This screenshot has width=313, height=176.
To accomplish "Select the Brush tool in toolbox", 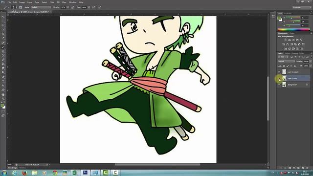I will pyautogui.click(x=3, y=47).
